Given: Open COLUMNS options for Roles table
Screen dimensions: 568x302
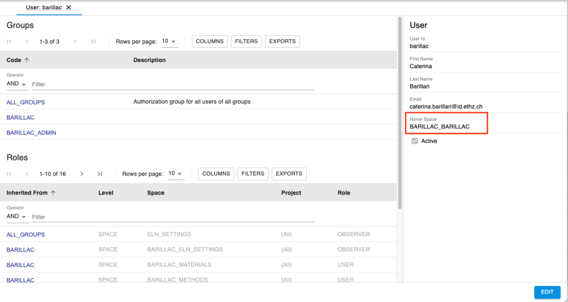Looking at the screenshot, I should 216,174.
